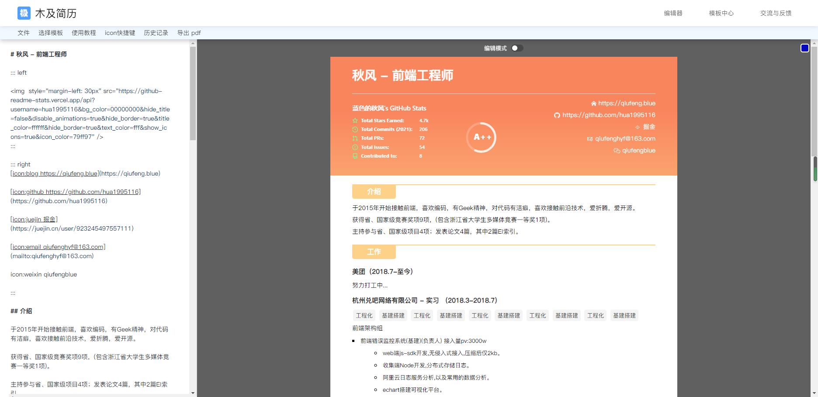Open the 选择模板 menu
818x397 pixels.
click(x=51, y=33)
